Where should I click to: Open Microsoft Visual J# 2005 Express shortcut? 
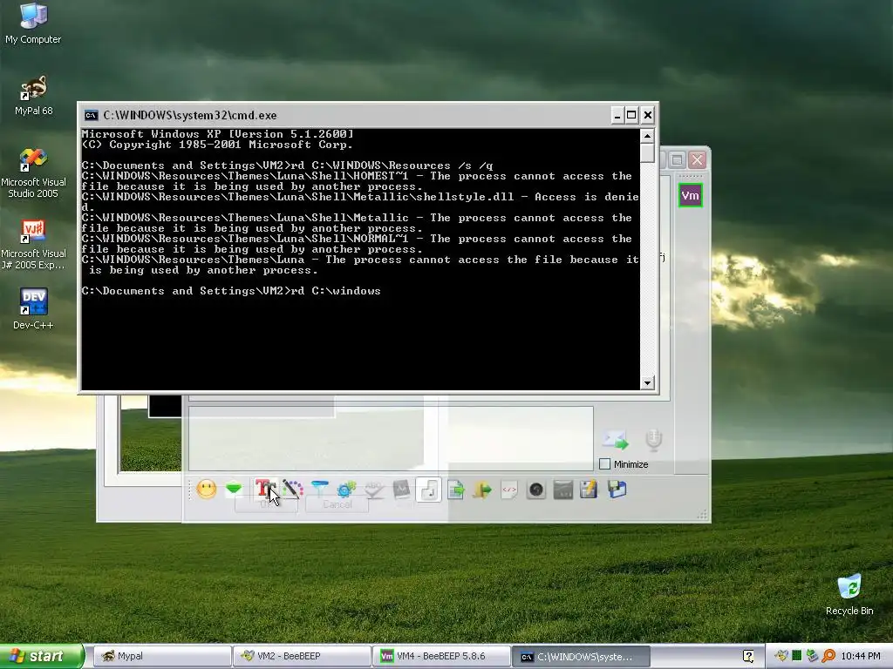[x=33, y=244]
